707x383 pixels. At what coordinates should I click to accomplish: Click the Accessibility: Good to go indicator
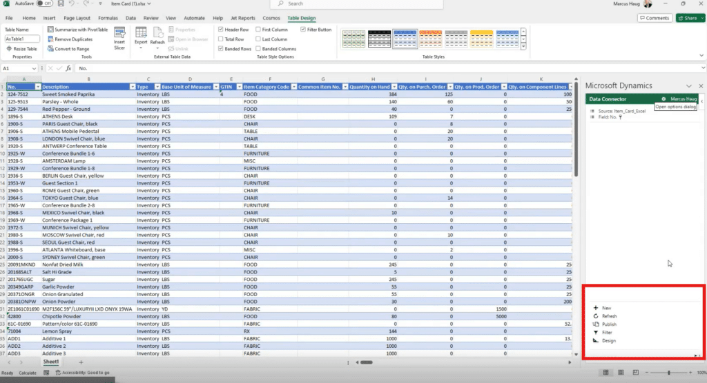[83, 373]
